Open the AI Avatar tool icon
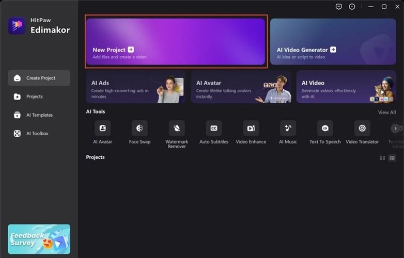Image resolution: width=404 pixels, height=258 pixels. [x=102, y=128]
